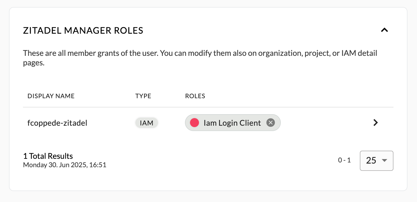This screenshot has height=202, width=417.
Task: Click the red dot on role chip
Action: (194, 123)
